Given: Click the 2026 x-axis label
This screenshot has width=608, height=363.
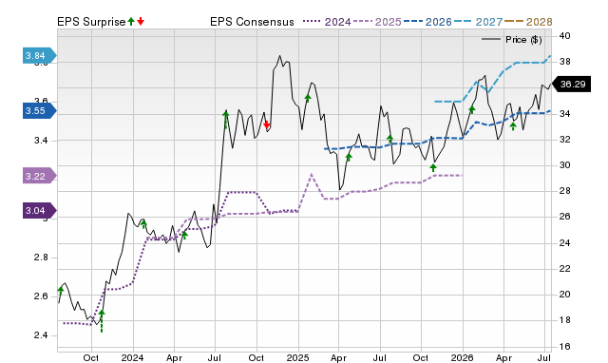Looking at the screenshot, I should (x=462, y=357).
